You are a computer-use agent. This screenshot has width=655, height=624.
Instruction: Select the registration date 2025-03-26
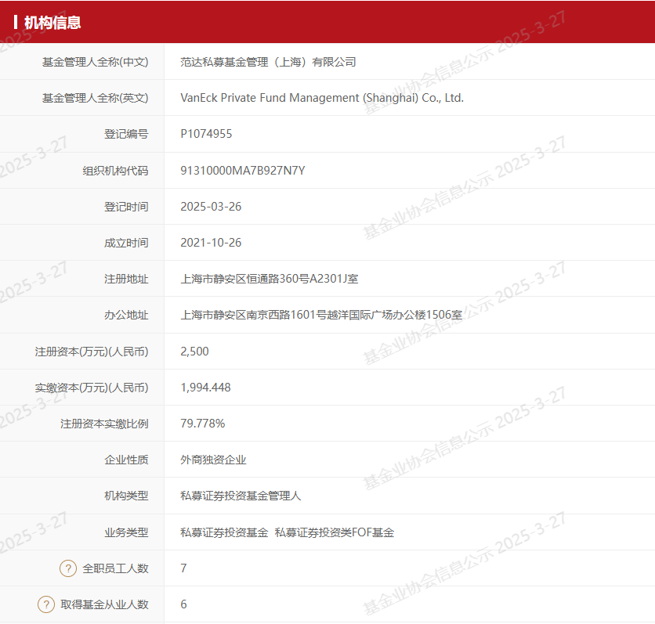click(211, 207)
